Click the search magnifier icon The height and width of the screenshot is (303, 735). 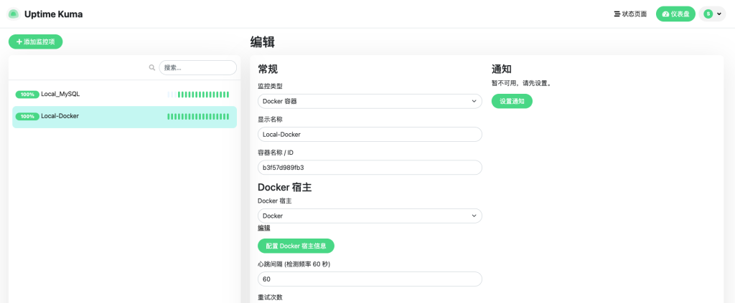click(152, 67)
